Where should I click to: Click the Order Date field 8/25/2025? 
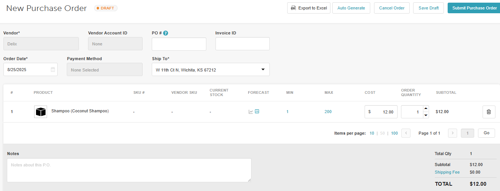(30, 70)
